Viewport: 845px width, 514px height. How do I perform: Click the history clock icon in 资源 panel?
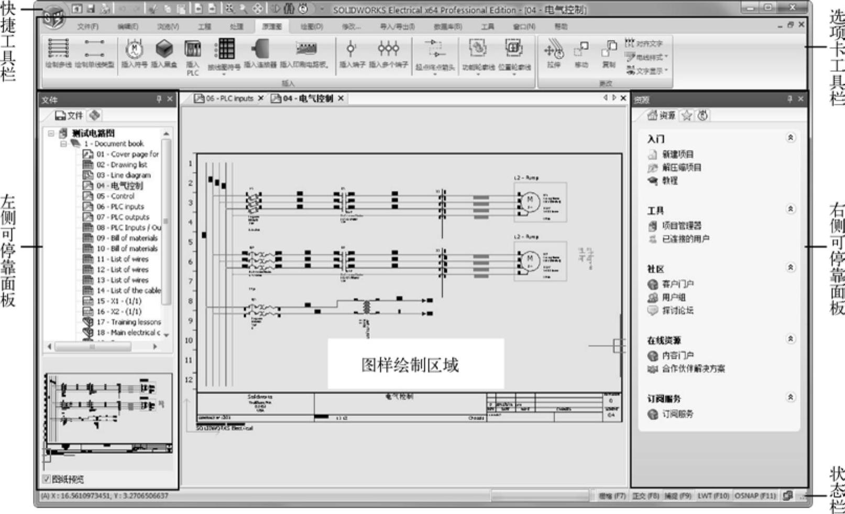pyautogui.click(x=703, y=116)
